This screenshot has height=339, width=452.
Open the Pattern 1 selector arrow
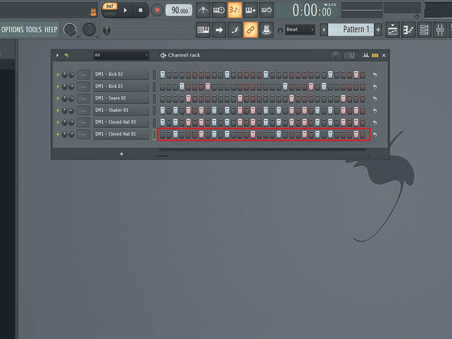[x=324, y=29]
